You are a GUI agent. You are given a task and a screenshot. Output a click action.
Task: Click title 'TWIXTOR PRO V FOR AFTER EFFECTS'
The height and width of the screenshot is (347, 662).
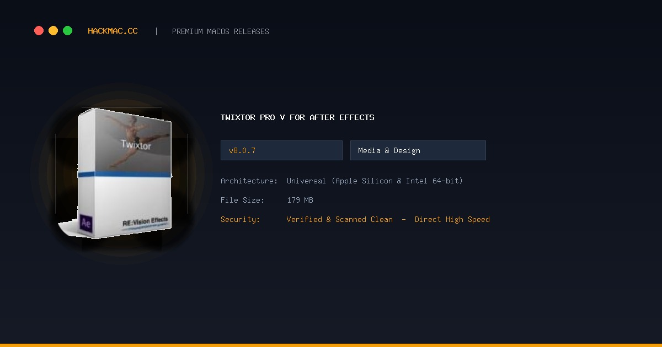[297, 117]
